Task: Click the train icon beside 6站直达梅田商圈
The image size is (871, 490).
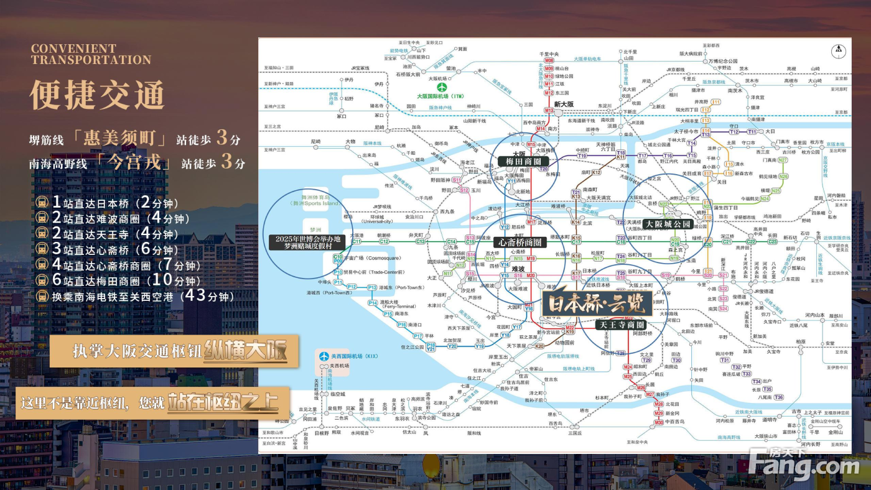Action: [x=42, y=280]
